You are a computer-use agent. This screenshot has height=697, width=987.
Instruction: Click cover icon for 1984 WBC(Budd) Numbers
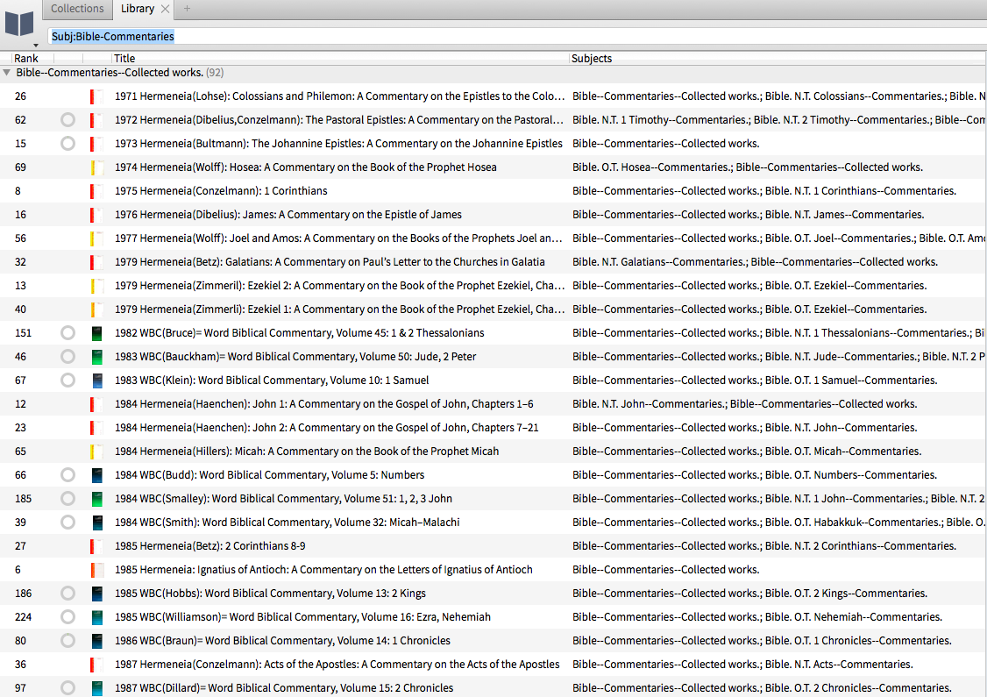[x=96, y=474]
